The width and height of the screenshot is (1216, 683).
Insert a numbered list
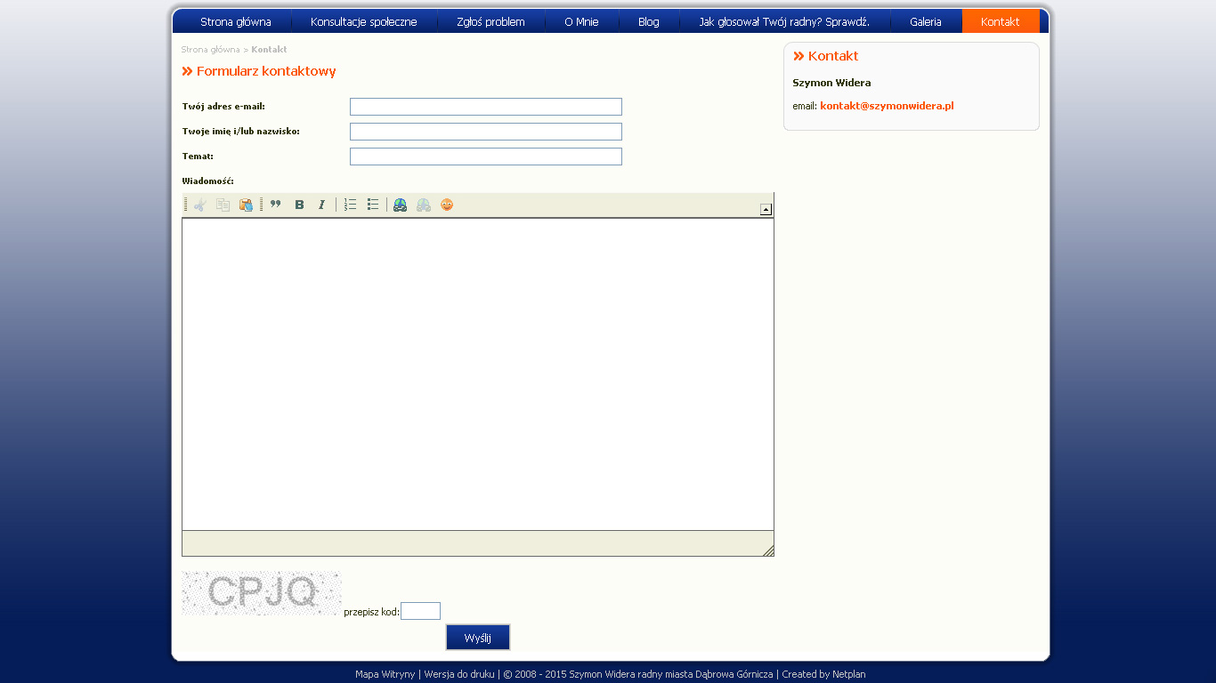tap(350, 205)
